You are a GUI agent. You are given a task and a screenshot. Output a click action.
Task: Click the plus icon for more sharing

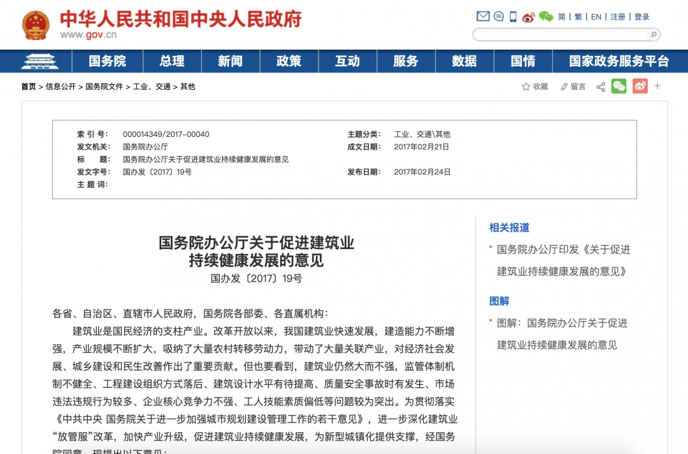pos(657,86)
